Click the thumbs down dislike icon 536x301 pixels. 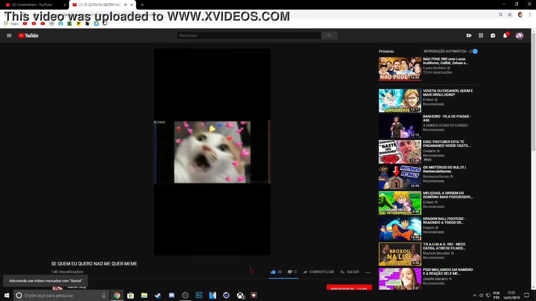pos(290,272)
